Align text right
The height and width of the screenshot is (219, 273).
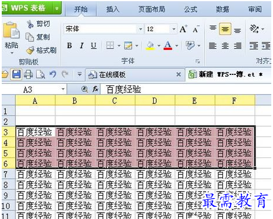pyautogui.click(x=237, y=46)
